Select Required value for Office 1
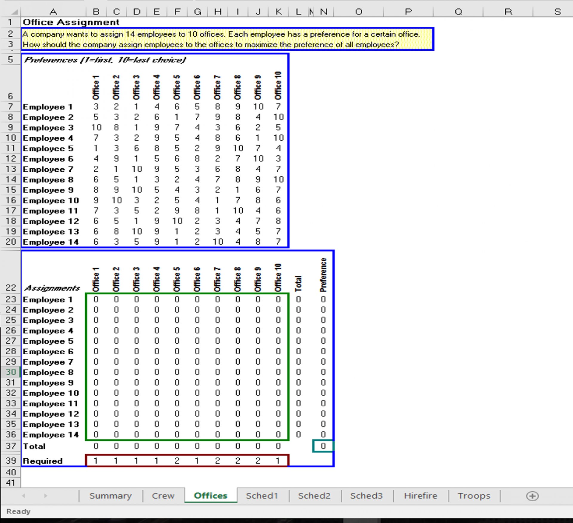Viewport: 573px width, 523px height. tap(96, 461)
